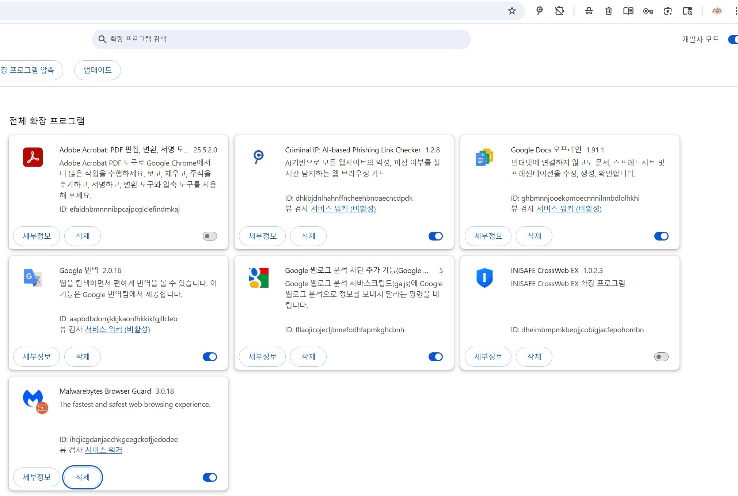Screen dimensions: 738x496
Task: Disable Google Docs Offline toggle
Action: 661,236
